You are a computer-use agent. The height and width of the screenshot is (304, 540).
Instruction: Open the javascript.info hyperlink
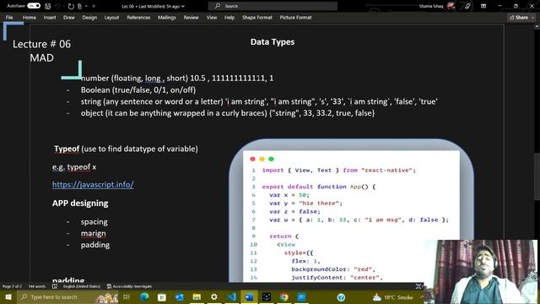pyautogui.click(x=93, y=184)
